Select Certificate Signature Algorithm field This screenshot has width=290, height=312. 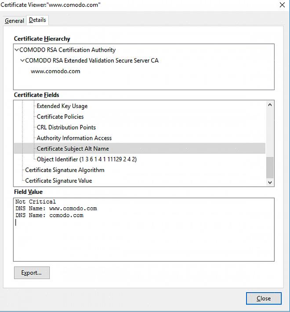pos(65,170)
